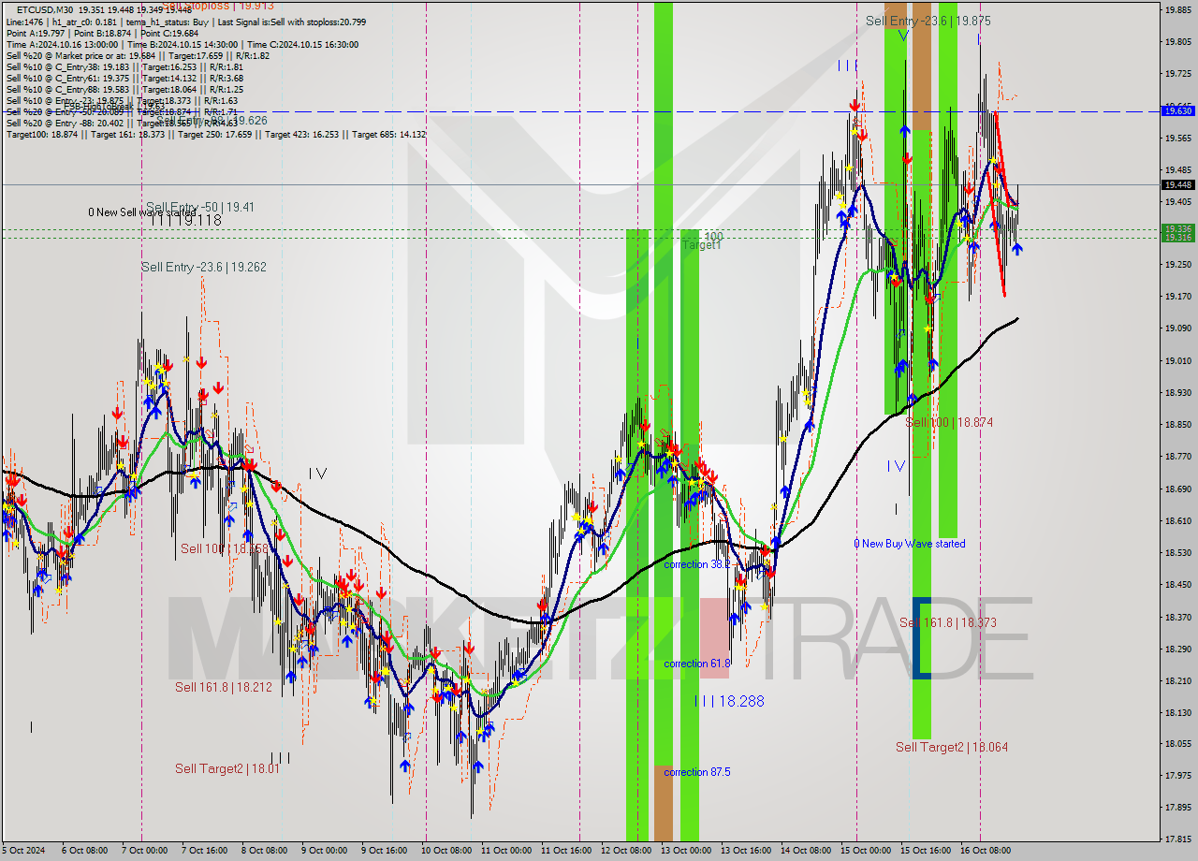
Task: Select the 18.530 price axis tick
Action: [1177, 552]
